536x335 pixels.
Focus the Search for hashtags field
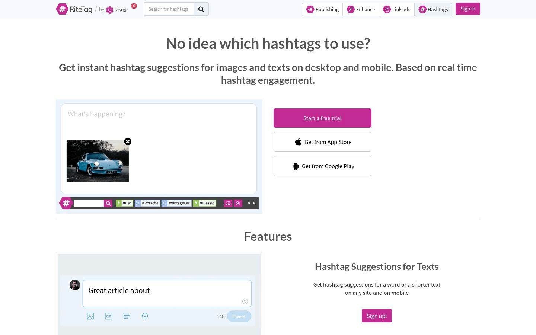pos(169,9)
